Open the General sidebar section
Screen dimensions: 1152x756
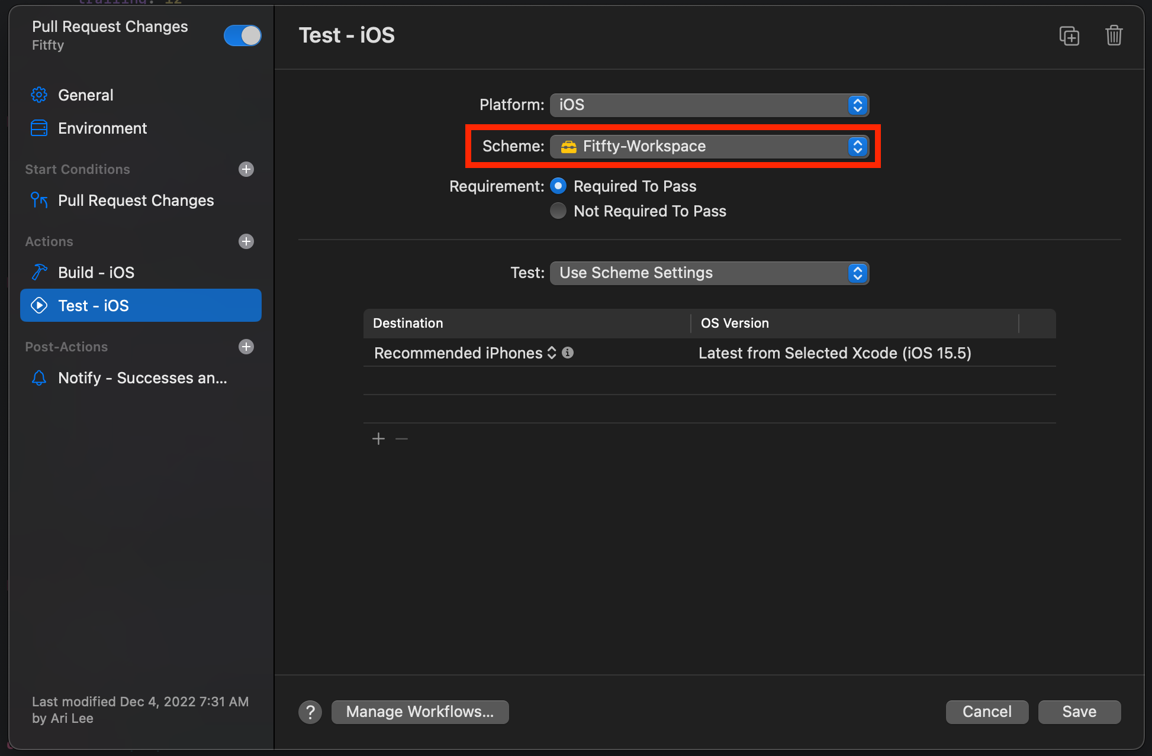click(x=85, y=95)
